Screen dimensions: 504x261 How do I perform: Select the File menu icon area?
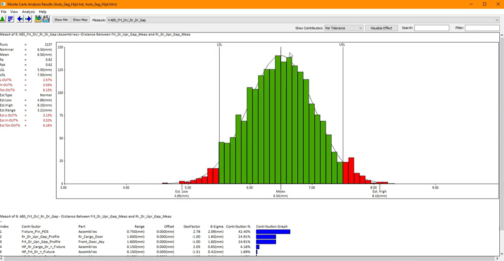click(4, 11)
